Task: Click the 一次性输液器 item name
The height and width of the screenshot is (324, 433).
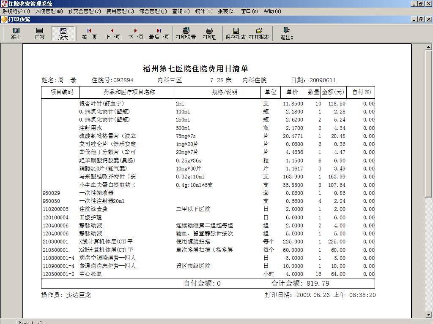Action: tap(96, 193)
